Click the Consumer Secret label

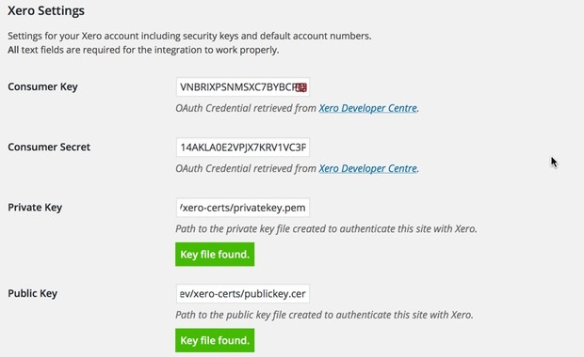click(x=49, y=147)
